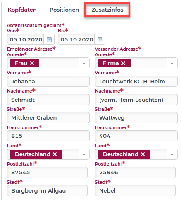Viewport: 181px width, 200px height.
Task: Remove the Firma salutation tag
Action: [x=123, y=63]
